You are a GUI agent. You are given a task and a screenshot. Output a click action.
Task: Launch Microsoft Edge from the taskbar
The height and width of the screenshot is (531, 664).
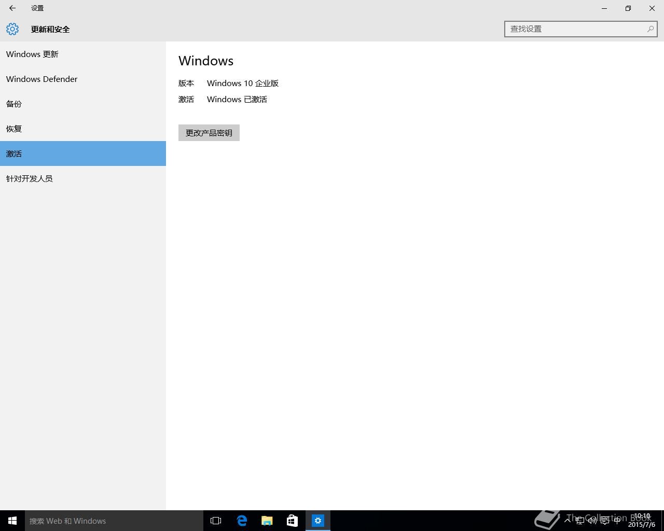(242, 521)
